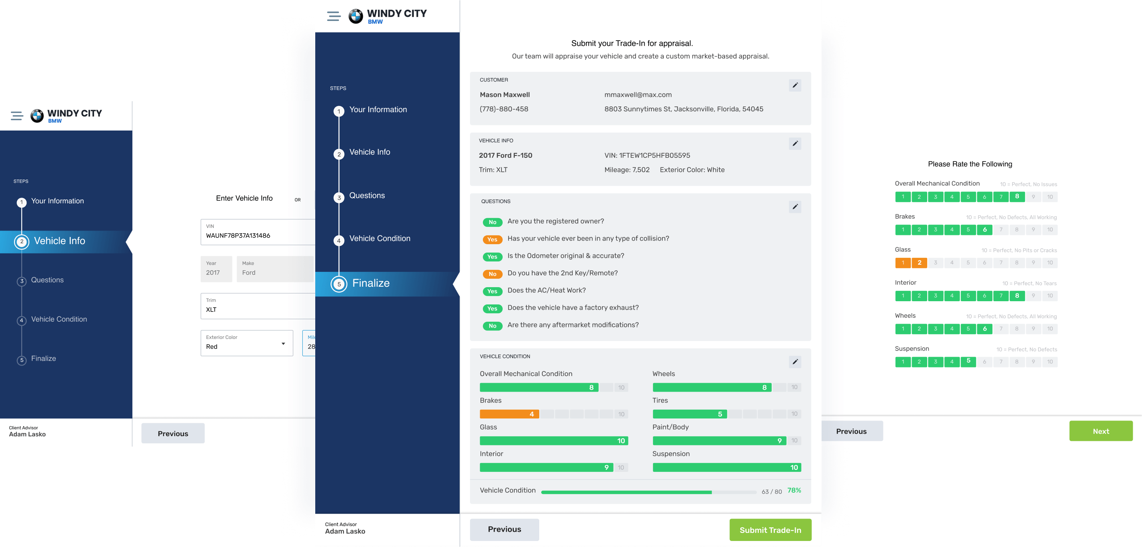Toggle 'No' badge for 2nd Key/Remote question
This screenshot has height=547, width=1142.
[492, 274]
